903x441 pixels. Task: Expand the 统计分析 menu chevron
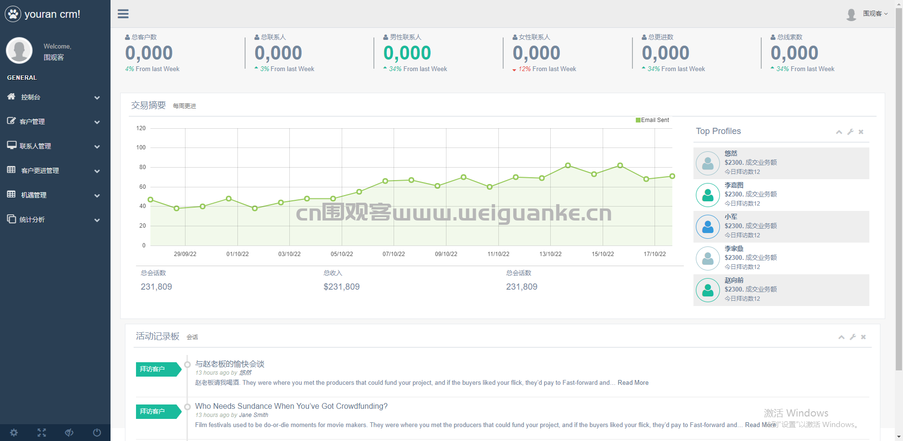pos(97,220)
